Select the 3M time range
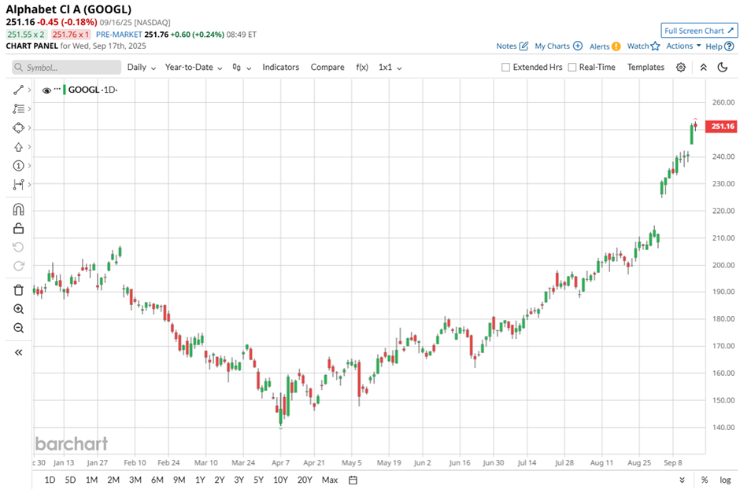This screenshot has width=740, height=493. (x=135, y=480)
